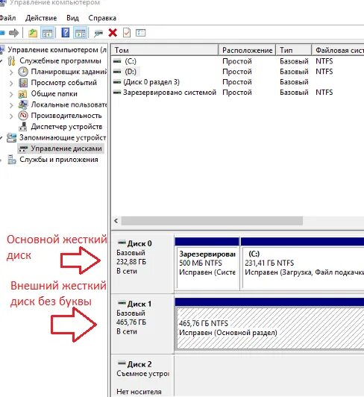Click the Event Viewer icon

point(23,83)
